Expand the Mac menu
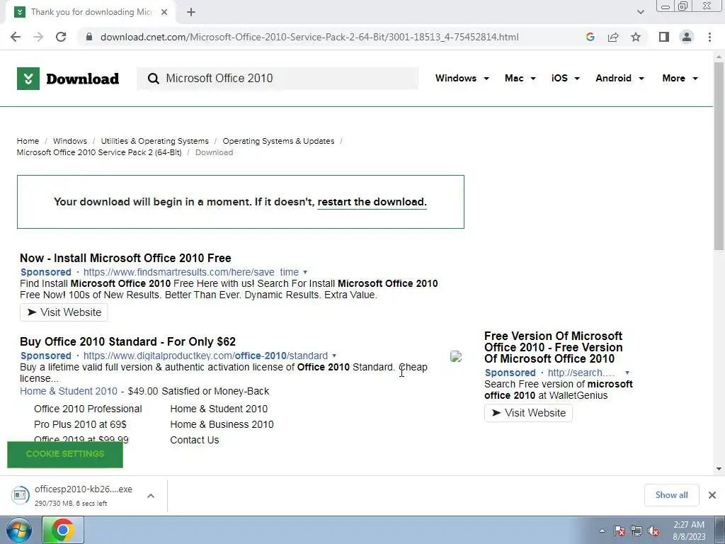This screenshot has width=725, height=544. [520, 78]
